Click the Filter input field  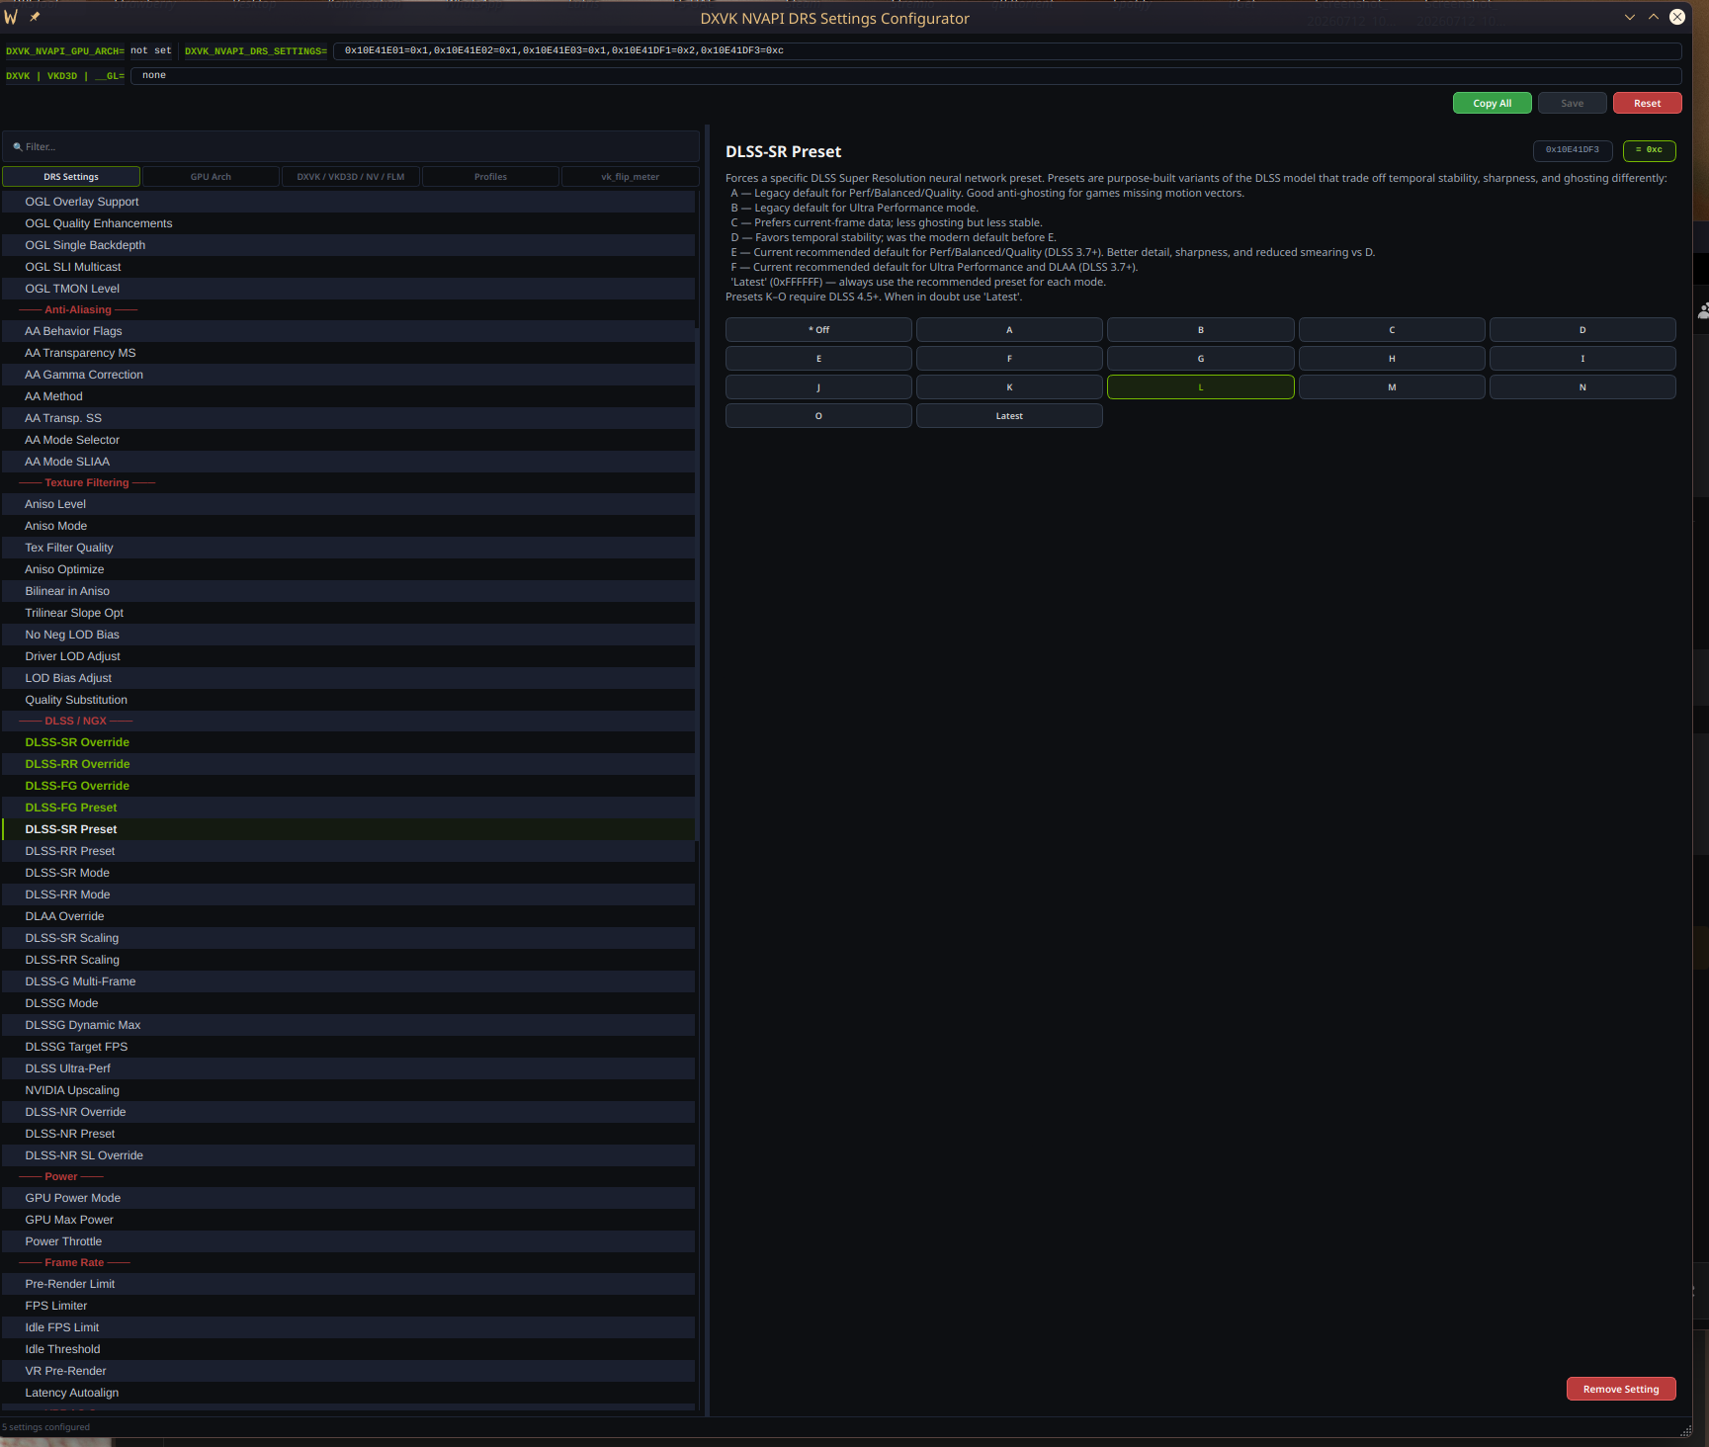351,146
